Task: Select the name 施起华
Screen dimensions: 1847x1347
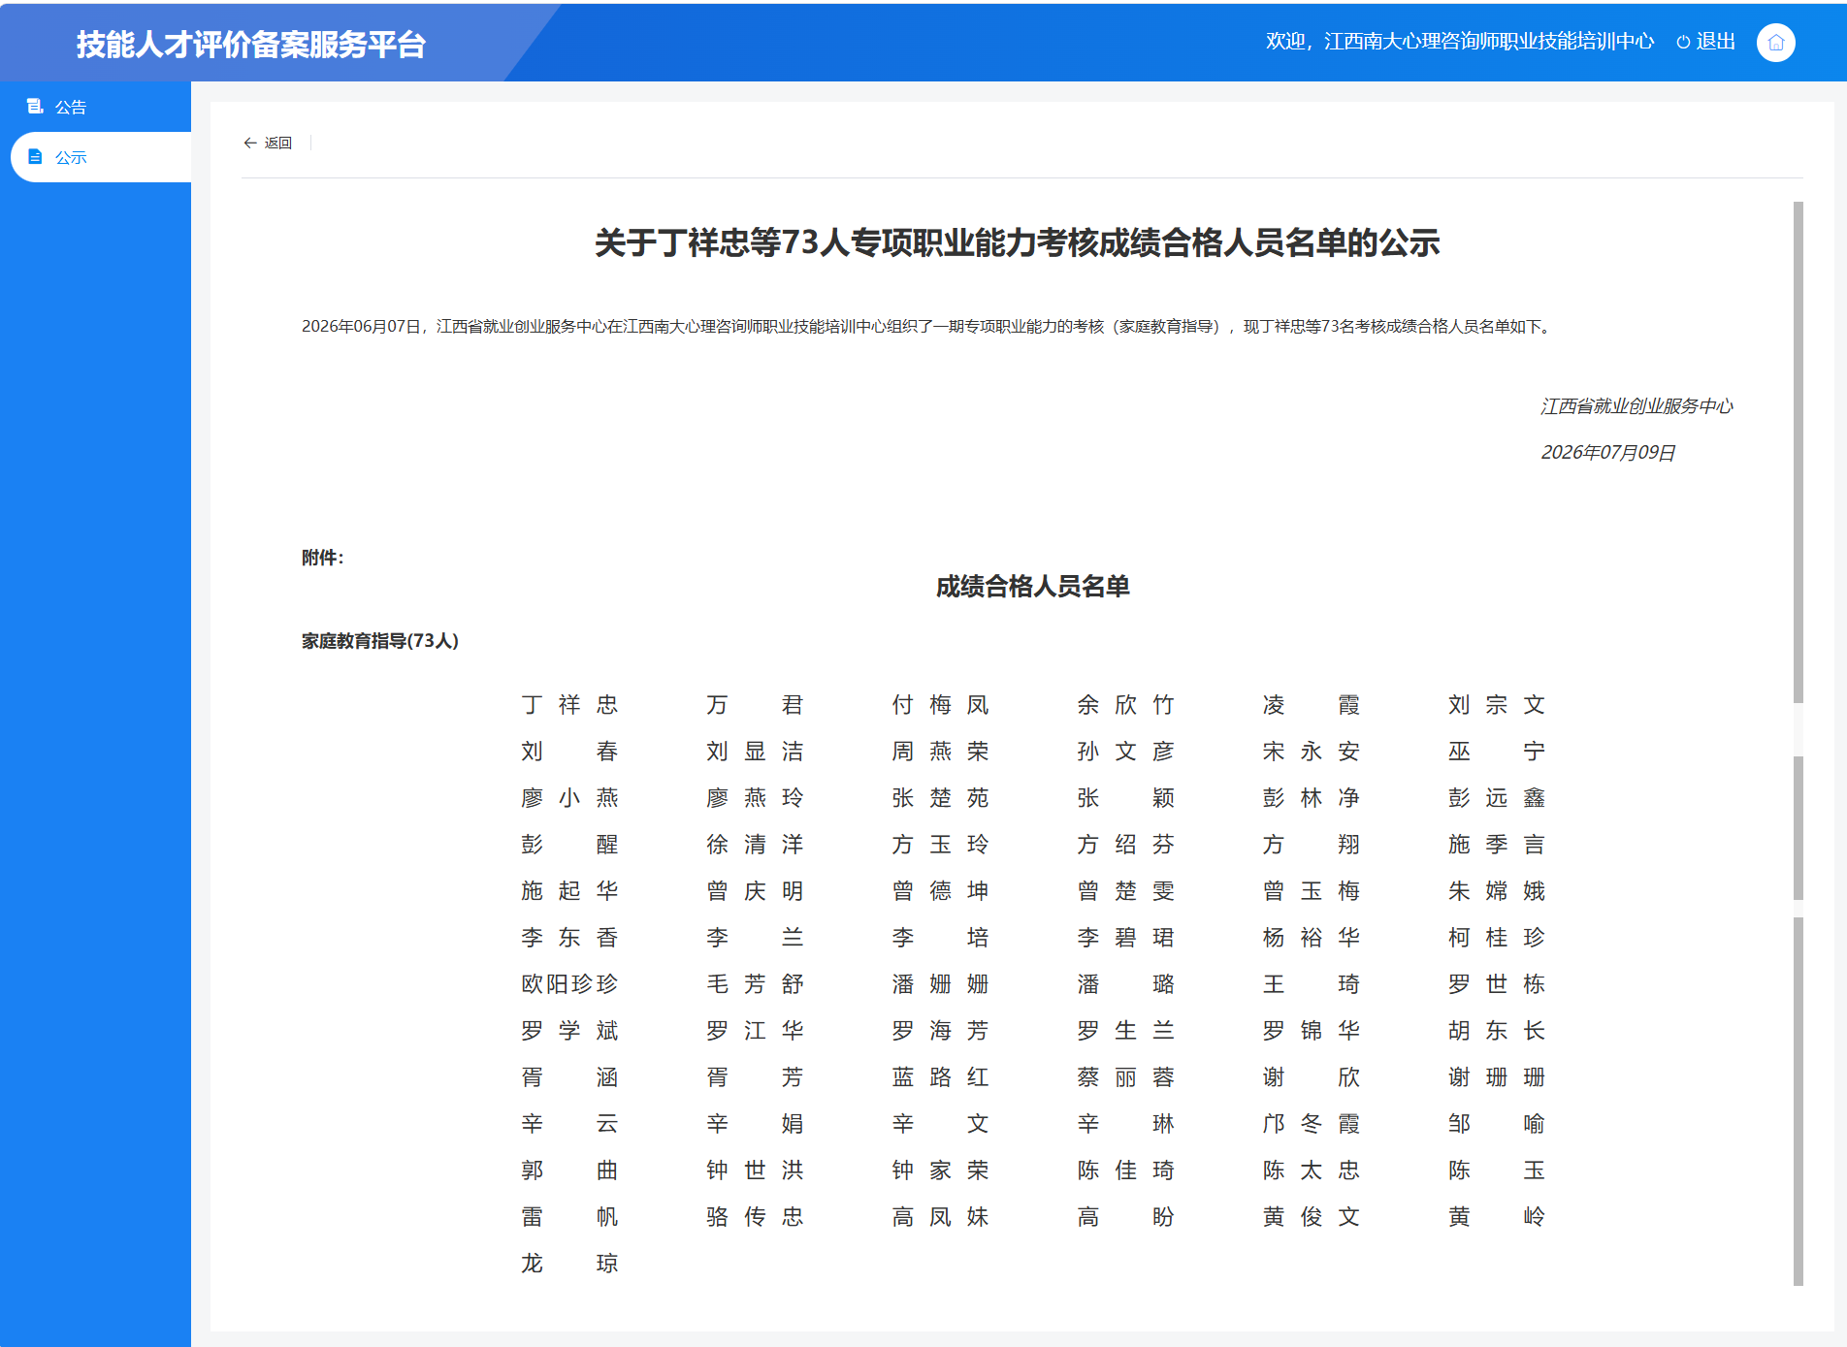Action: coord(569,891)
